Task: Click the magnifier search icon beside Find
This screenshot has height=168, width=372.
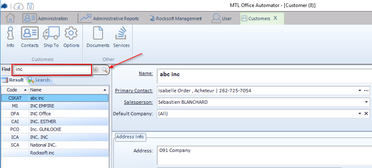Action: point(105,70)
